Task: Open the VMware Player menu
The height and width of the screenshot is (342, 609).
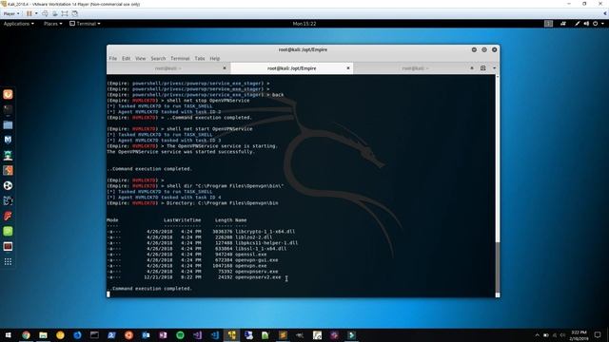Action: point(11,13)
